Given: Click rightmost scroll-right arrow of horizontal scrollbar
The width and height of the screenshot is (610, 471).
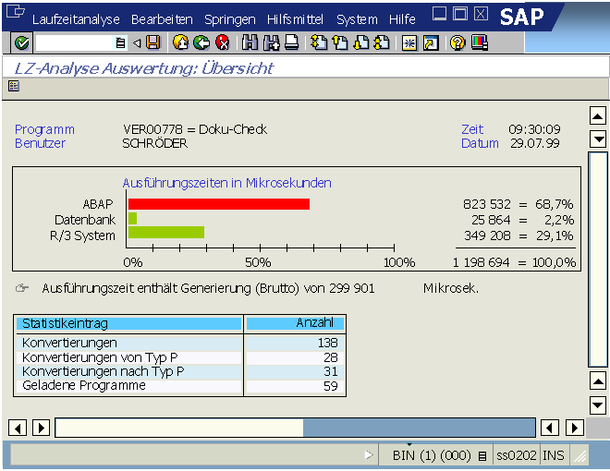Looking at the screenshot, I should (575, 428).
